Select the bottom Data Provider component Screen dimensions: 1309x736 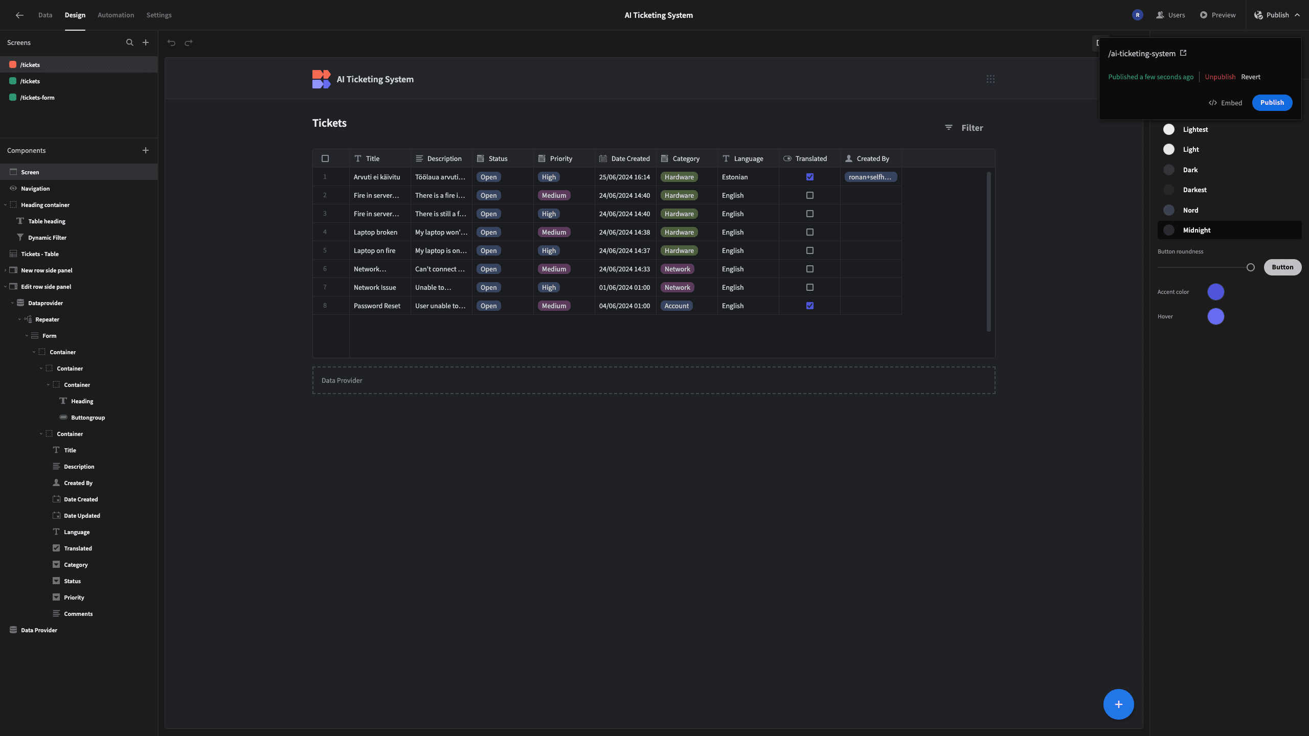coord(39,630)
